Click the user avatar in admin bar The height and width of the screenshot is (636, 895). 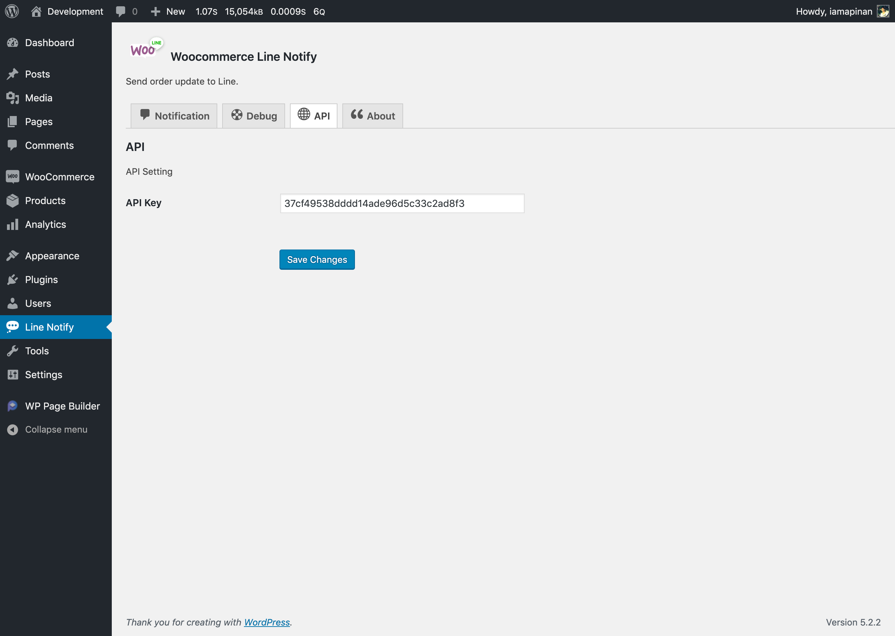pos(883,11)
